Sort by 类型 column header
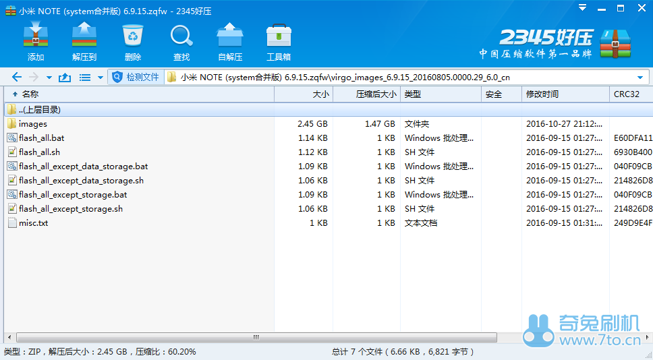This screenshot has width=653, height=360. pos(441,94)
